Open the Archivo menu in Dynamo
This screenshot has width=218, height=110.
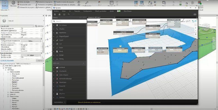(56, 11)
